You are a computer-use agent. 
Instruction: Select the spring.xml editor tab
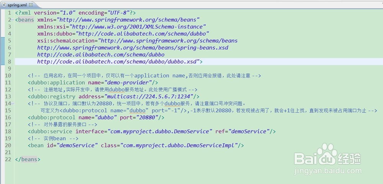point(18,5)
